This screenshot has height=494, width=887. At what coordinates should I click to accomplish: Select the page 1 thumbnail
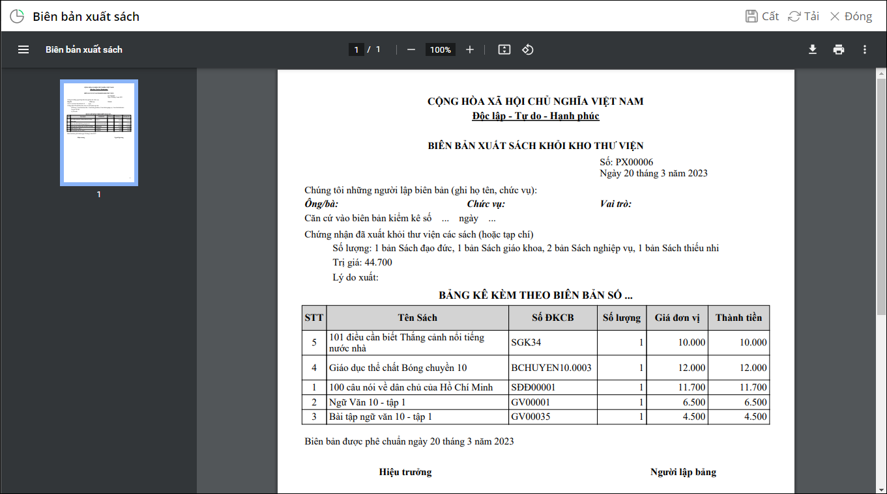99,133
